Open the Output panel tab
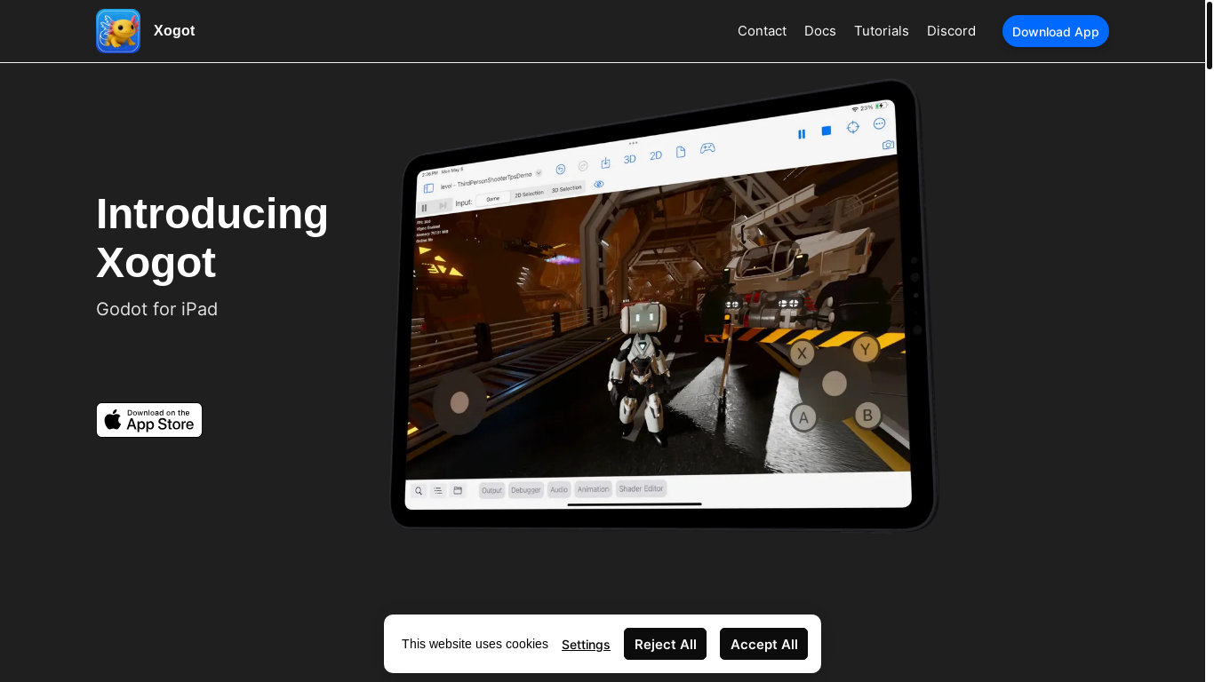The image size is (1214, 682). pyautogui.click(x=491, y=490)
